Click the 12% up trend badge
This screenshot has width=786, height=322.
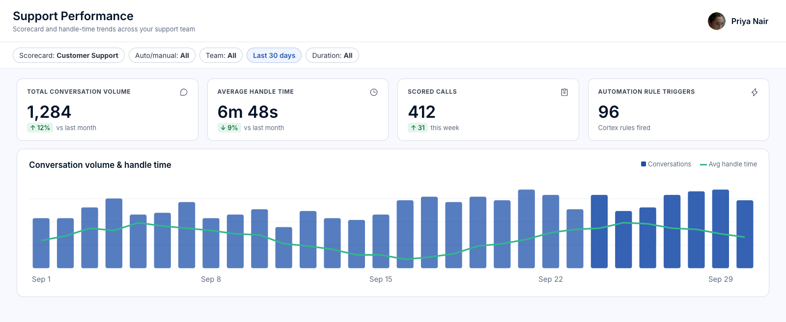[x=40, y=128]
